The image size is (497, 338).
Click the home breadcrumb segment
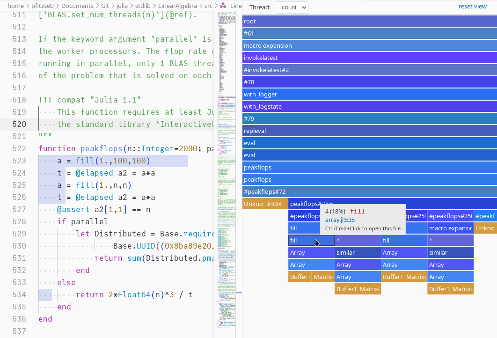pyautogui.click(x=15, y=6)
